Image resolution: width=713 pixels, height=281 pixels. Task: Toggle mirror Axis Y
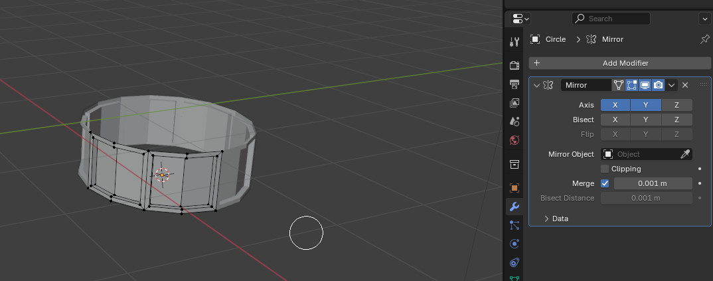646,105
